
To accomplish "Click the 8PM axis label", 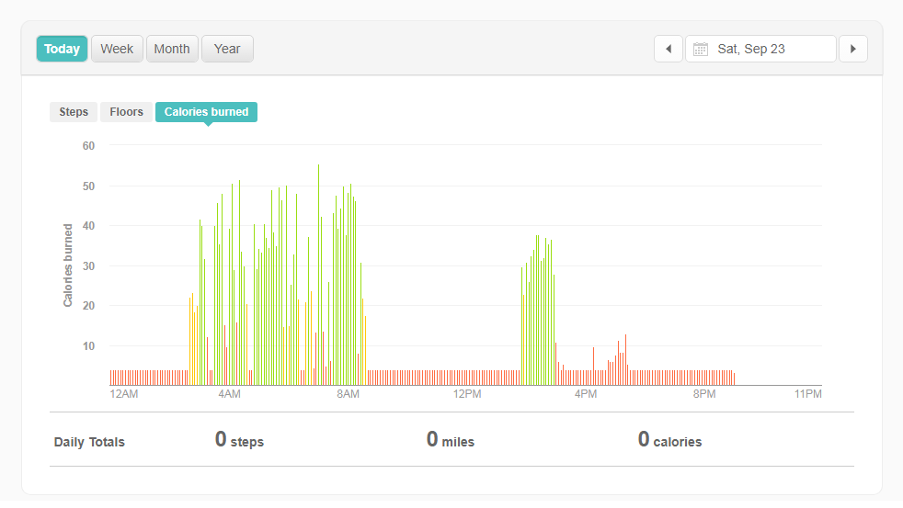I will click(704, 394).
